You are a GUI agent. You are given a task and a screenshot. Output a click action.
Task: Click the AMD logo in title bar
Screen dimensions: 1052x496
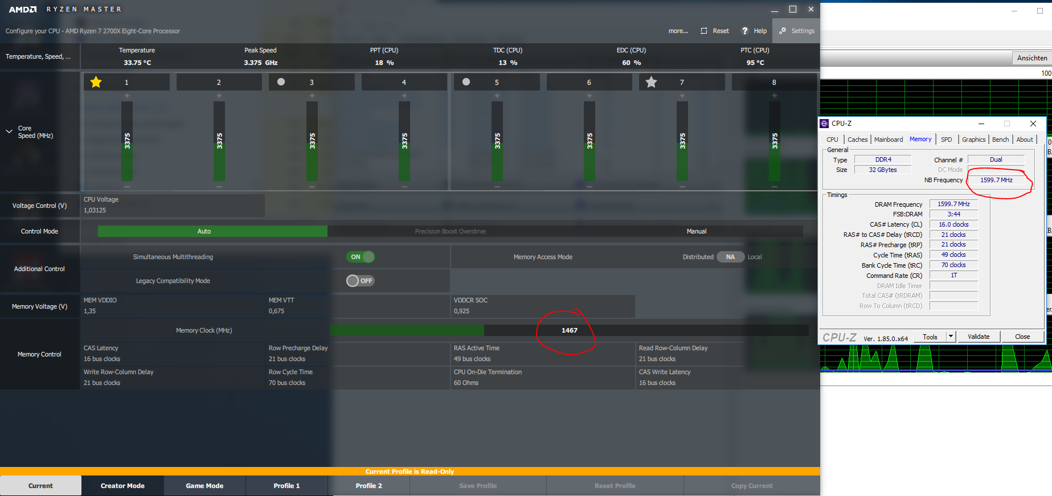[x=23, y=9]
